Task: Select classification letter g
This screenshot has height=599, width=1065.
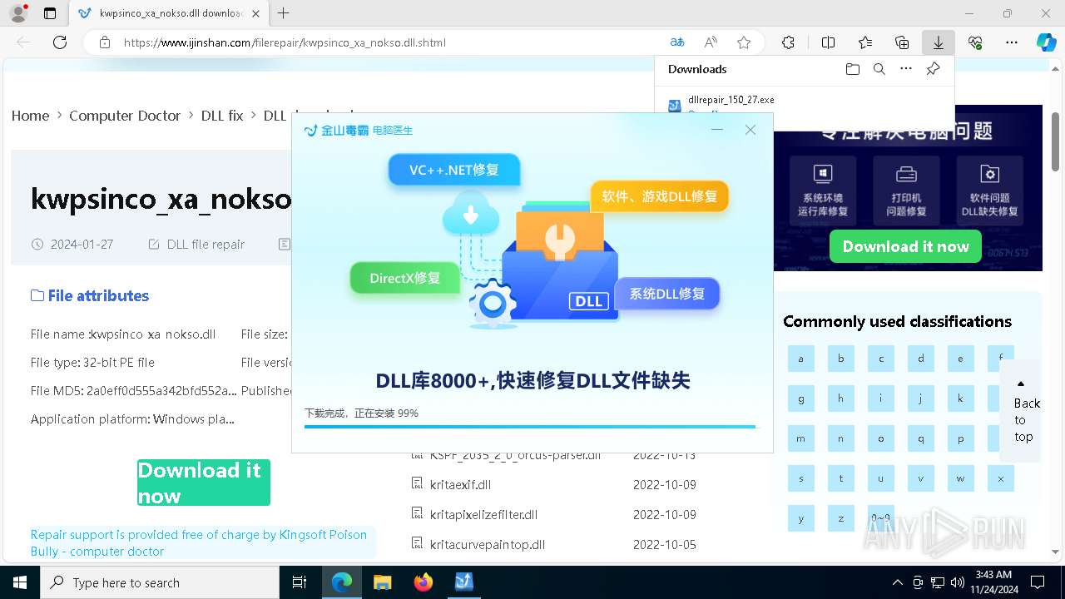Action: 801,399
